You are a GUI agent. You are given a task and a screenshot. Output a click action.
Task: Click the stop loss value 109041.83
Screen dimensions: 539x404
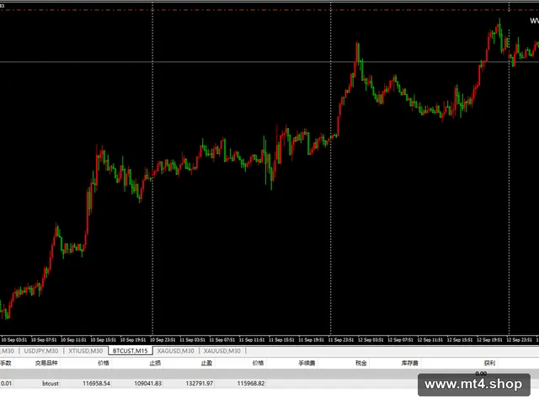coord(148,383)
